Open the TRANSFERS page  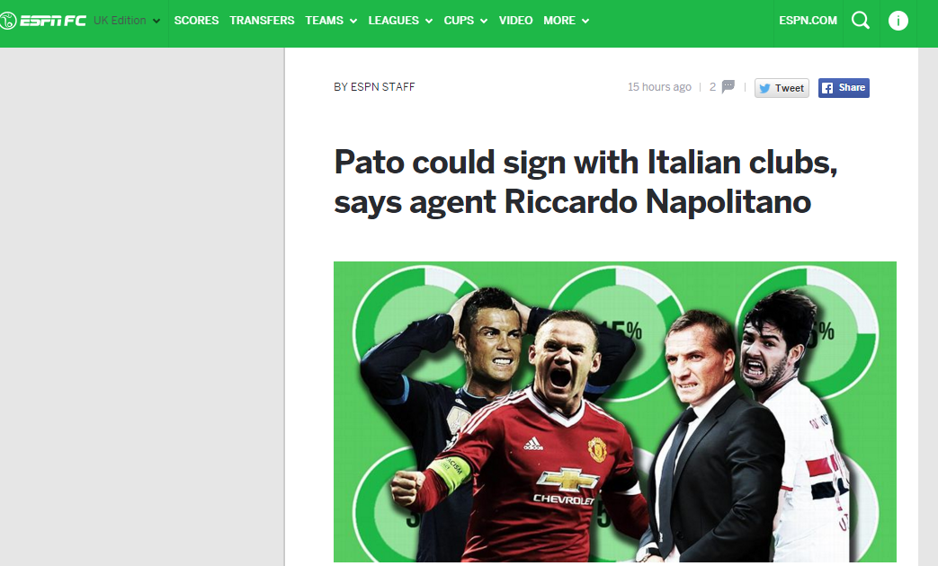coord(262,21)
